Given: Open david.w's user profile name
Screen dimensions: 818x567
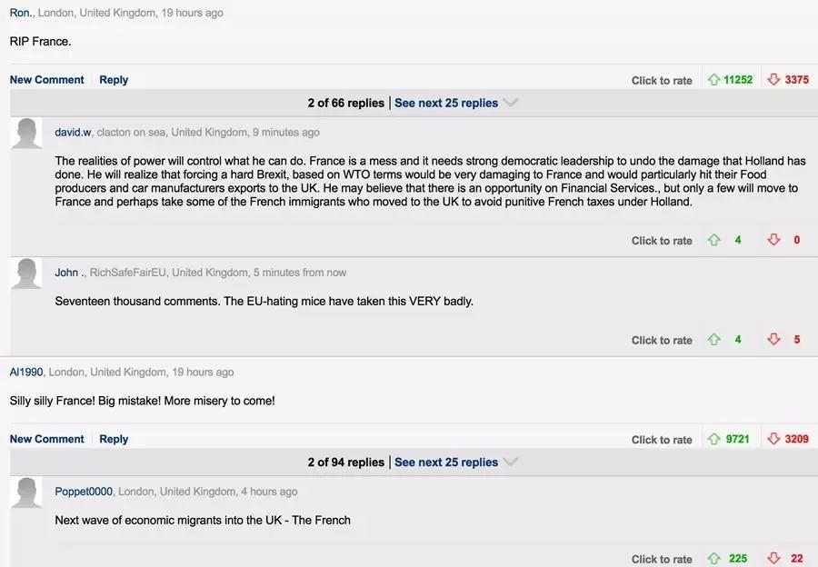Looking at the screenshot, I should pos(73,133).
